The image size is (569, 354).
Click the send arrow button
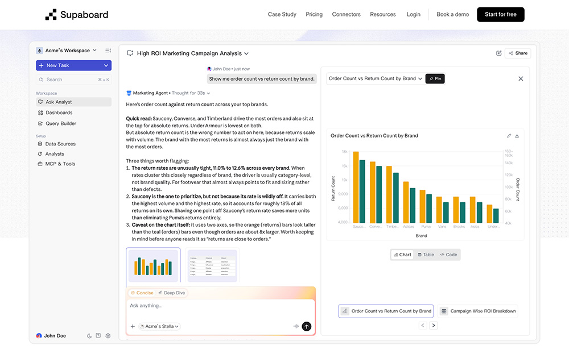coord(307,327)
